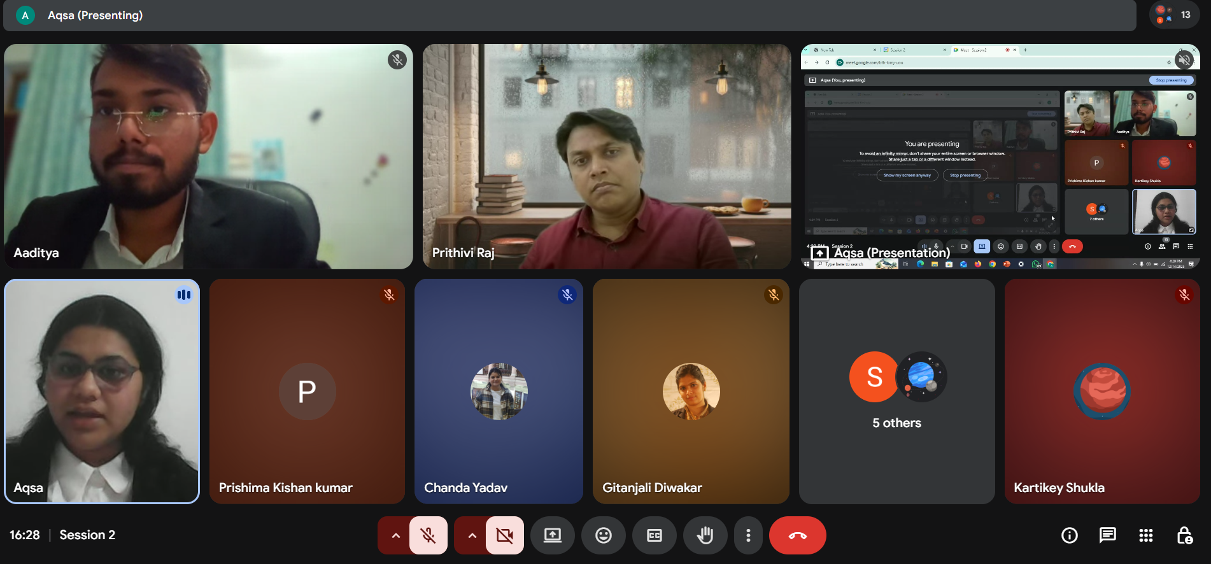1211x564 pixels.
Task: Open host controls lock icon
Action: [x=1184, y=535]
